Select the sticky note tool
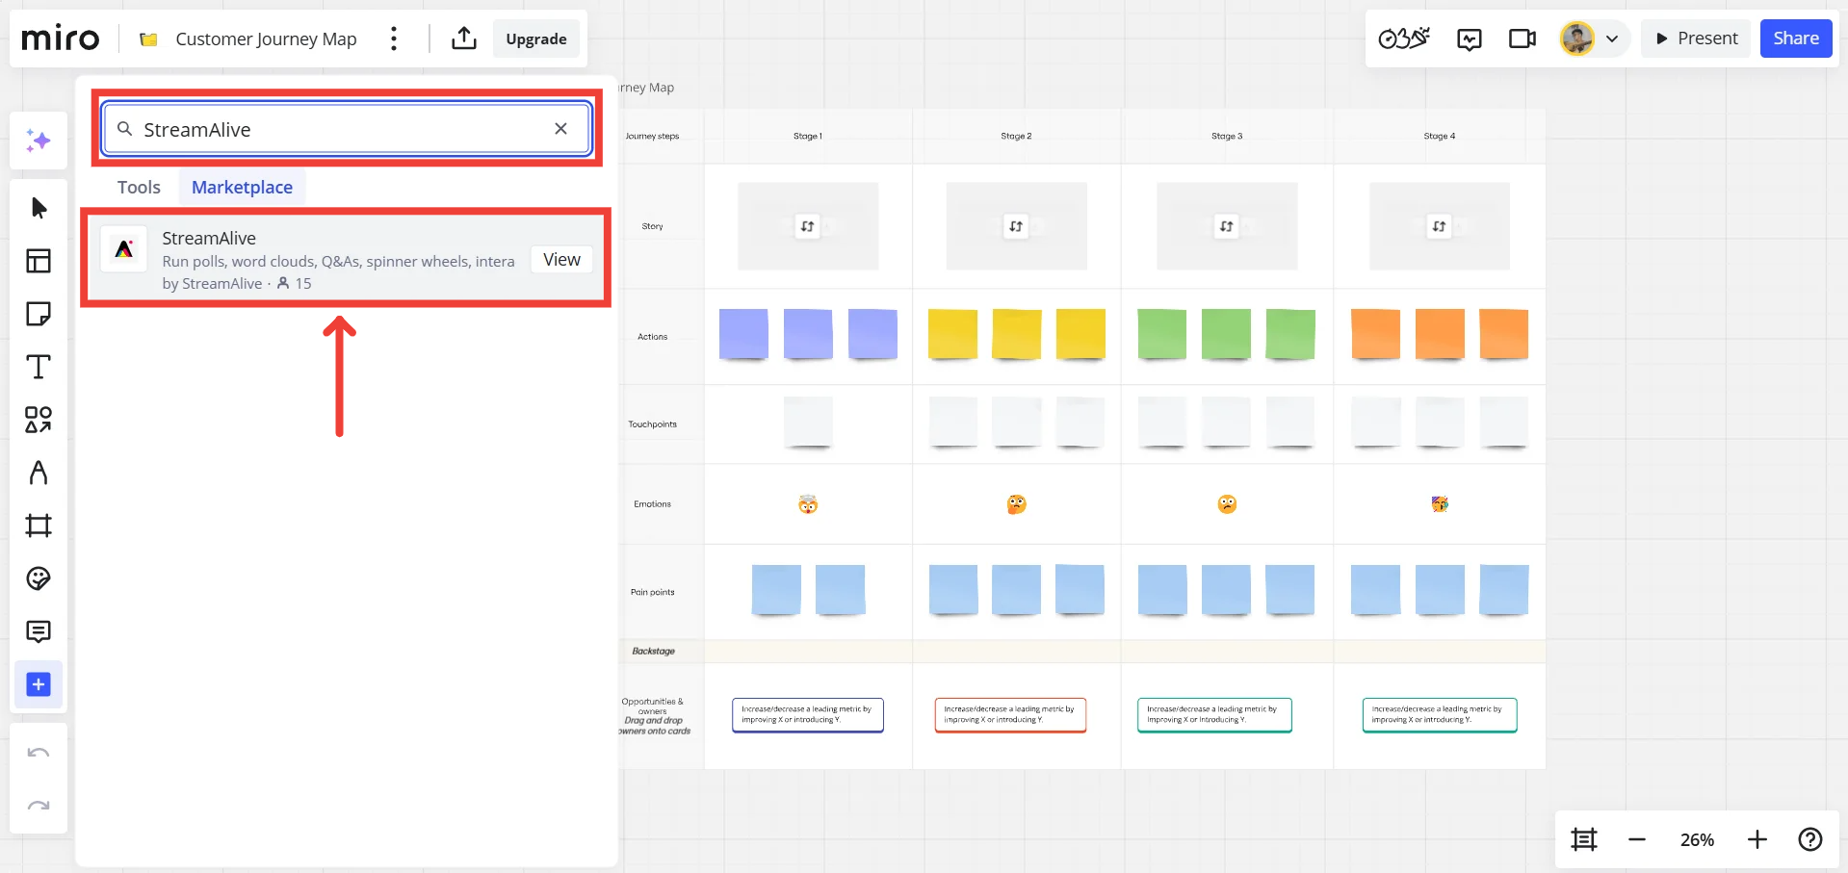The height and width of the screenshot is (873, 1848). point(39,314)
